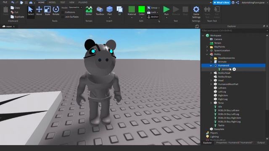The height and width of the screenshot is (151, 269).
Task: Switch to the MODEL ribbon tab
Action: [x=52, y=3]
